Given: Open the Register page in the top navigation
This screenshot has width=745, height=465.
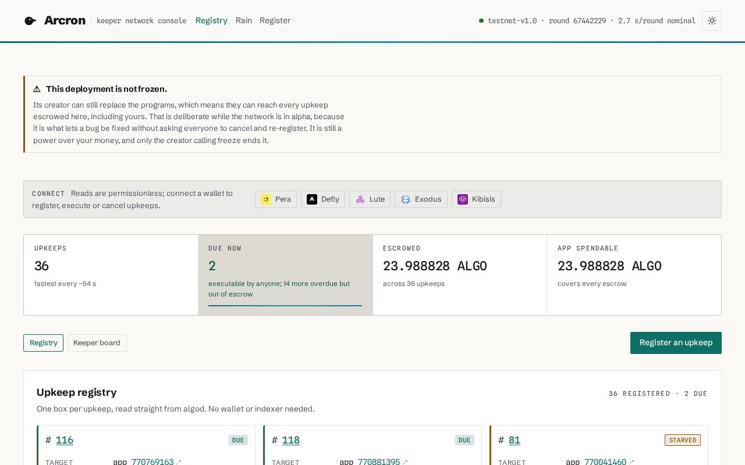Looking at the screenshot, I should pyautogui.click(x=275, y=20).
